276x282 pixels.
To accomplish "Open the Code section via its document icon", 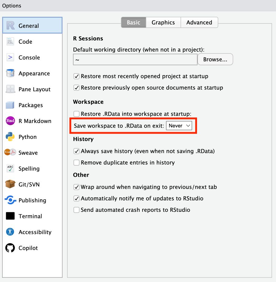I will tap(10, 42).
